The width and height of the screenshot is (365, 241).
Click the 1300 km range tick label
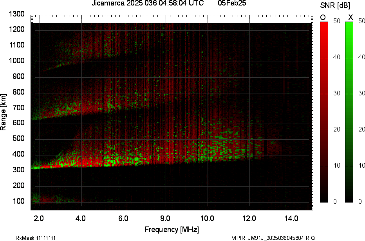(x=17, y=14)
